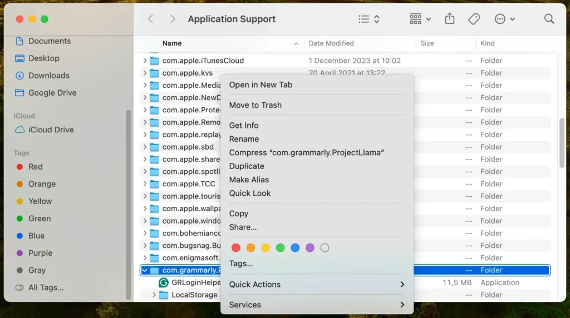Go back with the left chevron button
The image size is (570, 318).
coord(150,19)
